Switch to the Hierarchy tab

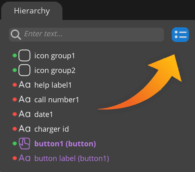point(32,11)
